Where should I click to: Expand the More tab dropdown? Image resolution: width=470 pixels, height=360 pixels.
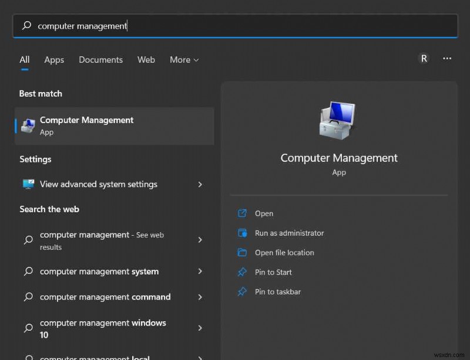184,60
